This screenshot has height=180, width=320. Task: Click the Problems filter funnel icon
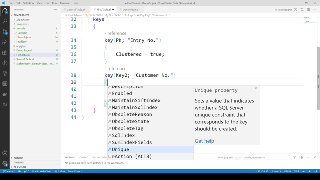(x=294, y=157)
